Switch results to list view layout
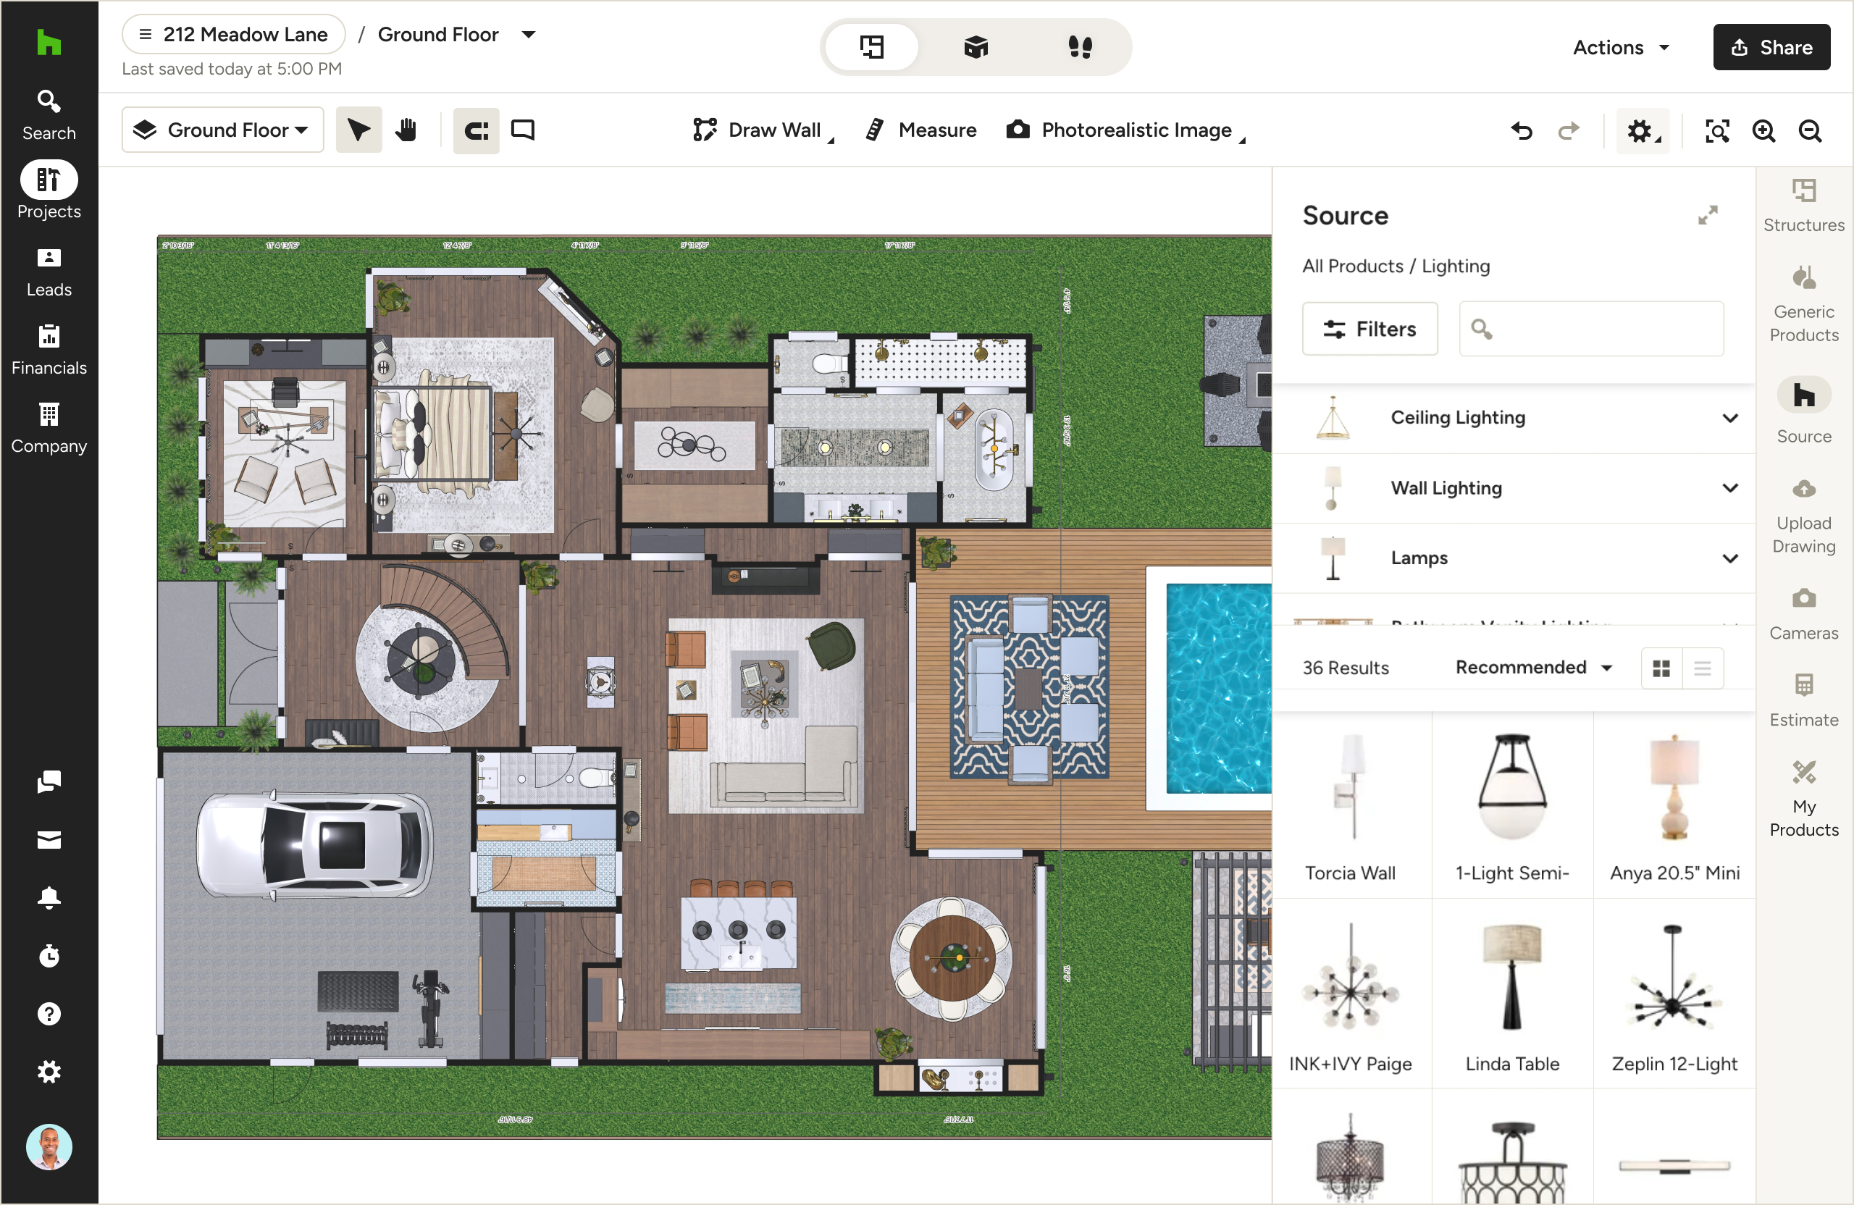Viewport: 1854px width, 1205px height. pos(1703,668)
